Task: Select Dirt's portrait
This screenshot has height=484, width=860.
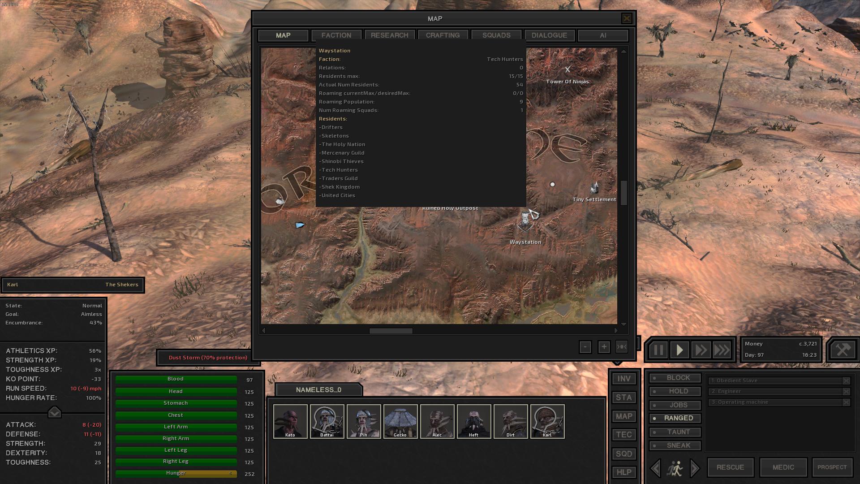Action: (x=511, y=421)
